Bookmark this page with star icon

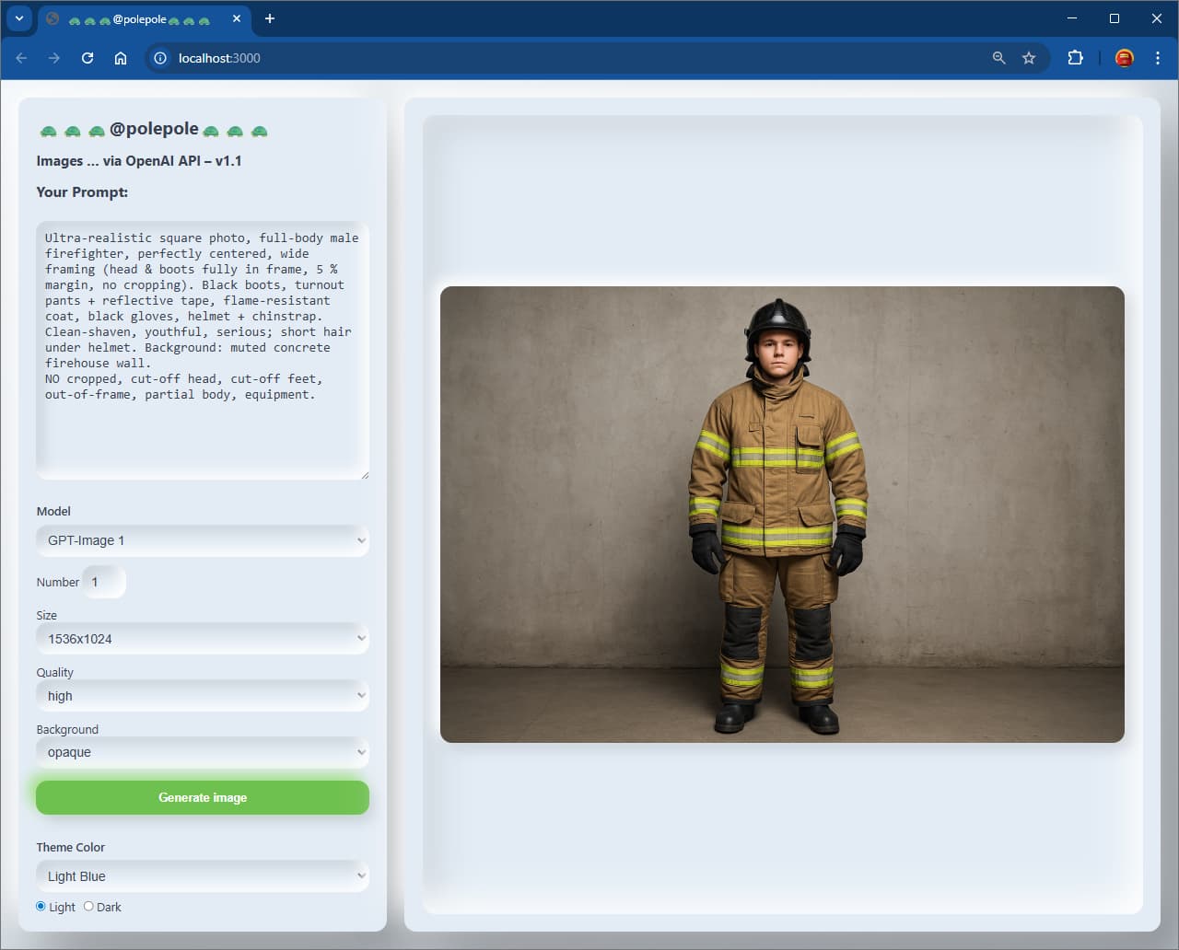click(x=1029, y=58)
